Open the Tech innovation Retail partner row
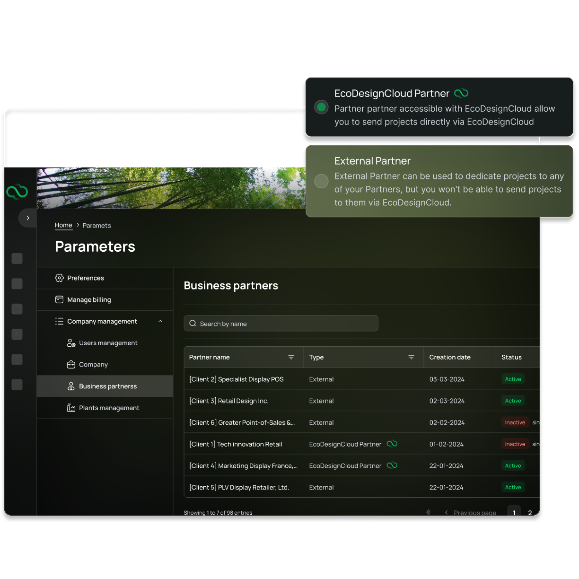This screenshot has width=579, height=579. point(236,444)
